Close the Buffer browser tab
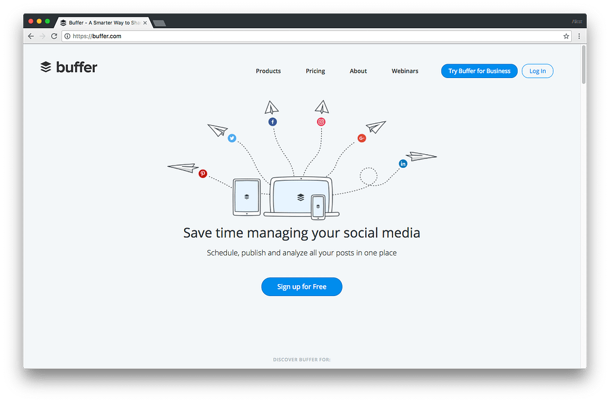This screenshot has width=610, height=402. [145, 23]
